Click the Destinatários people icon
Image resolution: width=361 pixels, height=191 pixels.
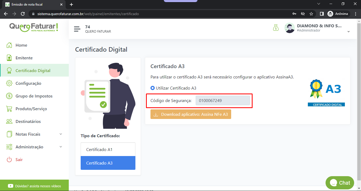coord(9,121)
